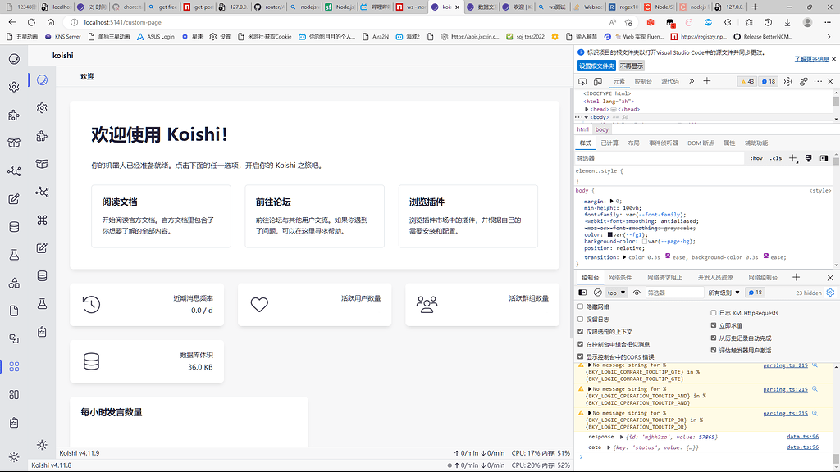Click the new style rule plus icon
This screenshot has height=472, width=840.
click(x=793, y=158)
